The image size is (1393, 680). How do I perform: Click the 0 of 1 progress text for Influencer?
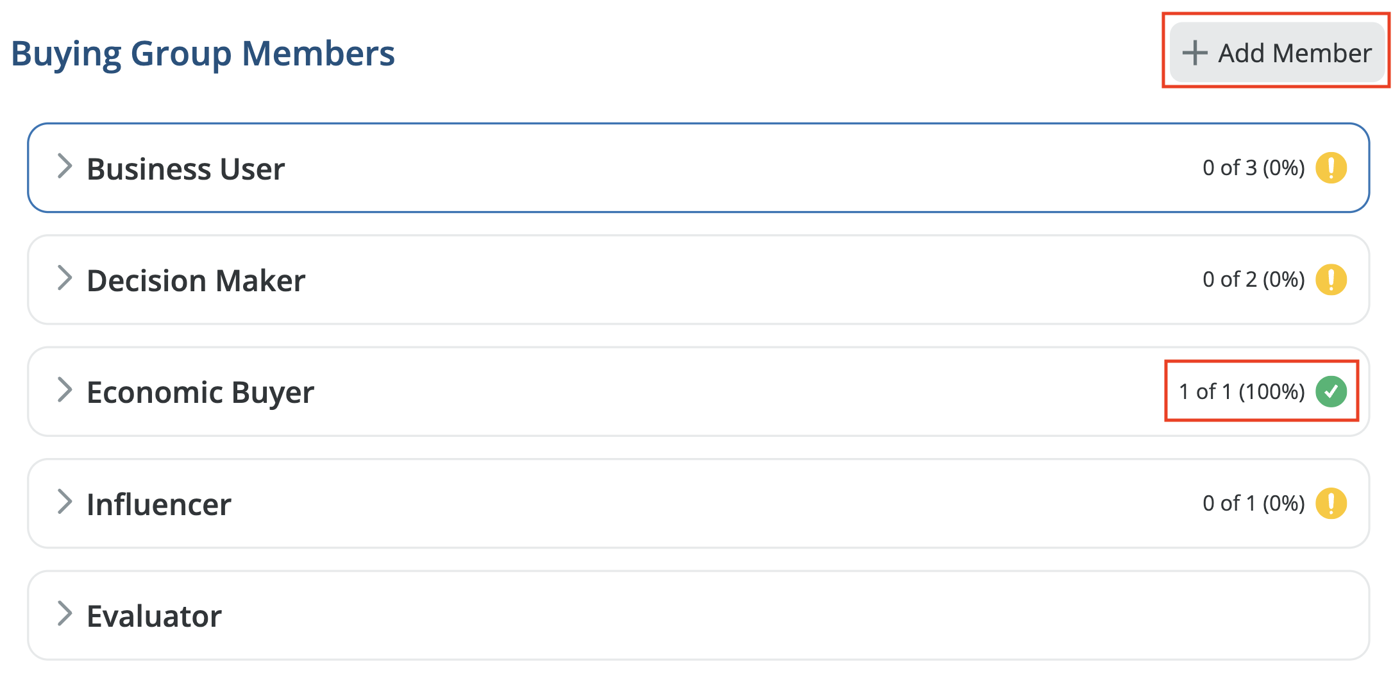[1253, 503]
